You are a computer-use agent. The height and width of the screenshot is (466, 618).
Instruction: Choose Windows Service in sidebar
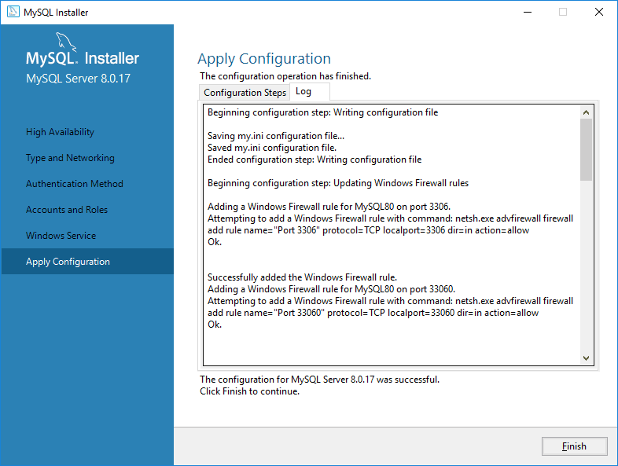[61, 236]
